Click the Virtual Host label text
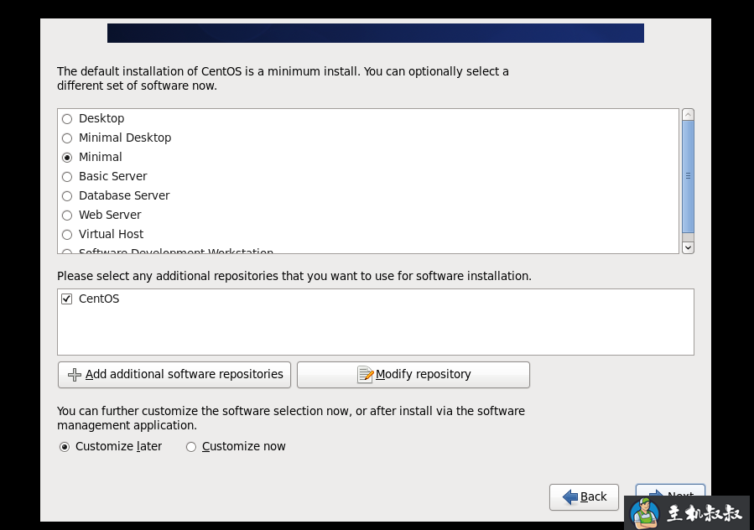754x530 pixels. [111, 234]
